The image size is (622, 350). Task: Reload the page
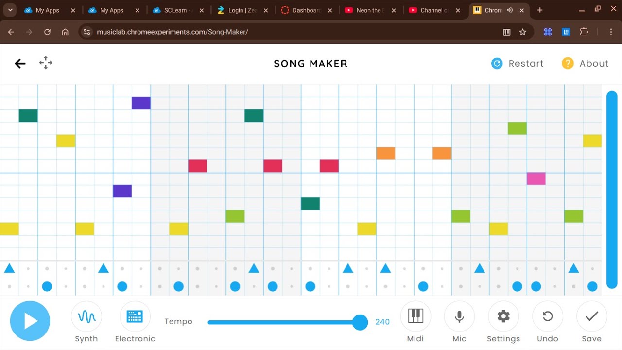[47, 32]
